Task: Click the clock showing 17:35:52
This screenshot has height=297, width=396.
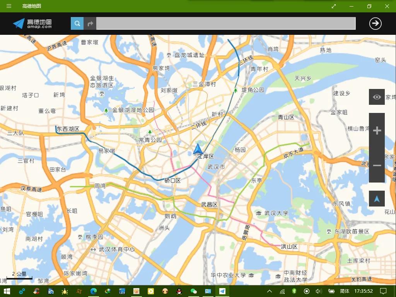Action: 364,291
